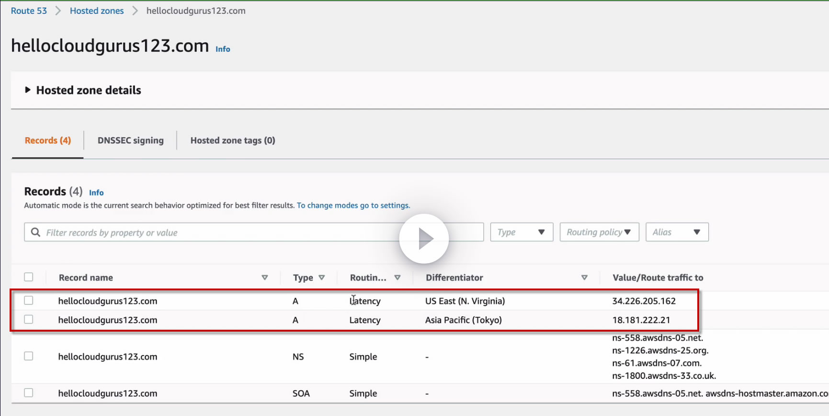Check the NS record row checkbox
The height and width of the screenshot is (416, 829).
(29, 356)
